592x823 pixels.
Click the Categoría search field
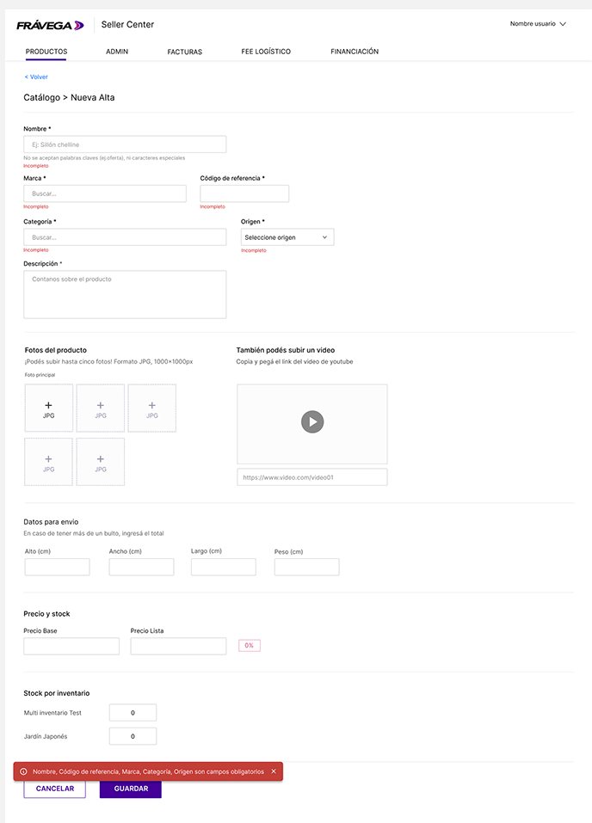click(x=125, y=237)
